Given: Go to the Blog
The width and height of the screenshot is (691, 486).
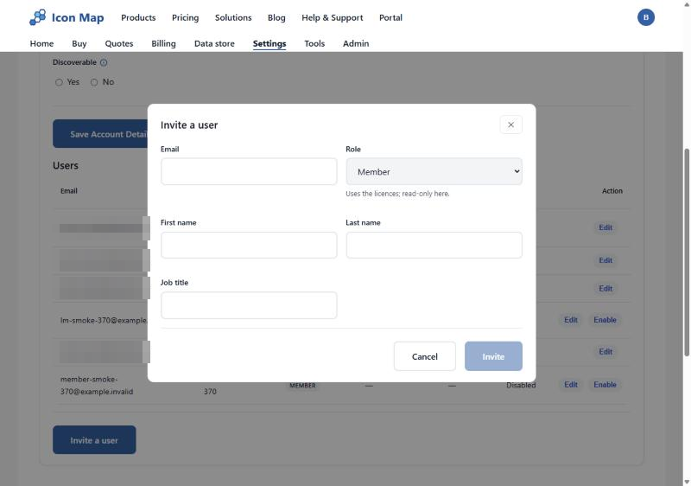Looking at the screenshot, I should pyautogui.click(x=276, y=17).
